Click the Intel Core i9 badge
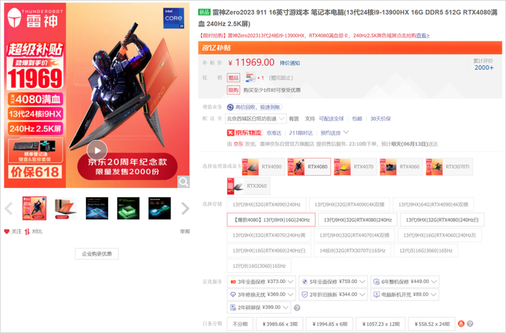This screenshot has height=333, width=506. [x=173, y=19]
